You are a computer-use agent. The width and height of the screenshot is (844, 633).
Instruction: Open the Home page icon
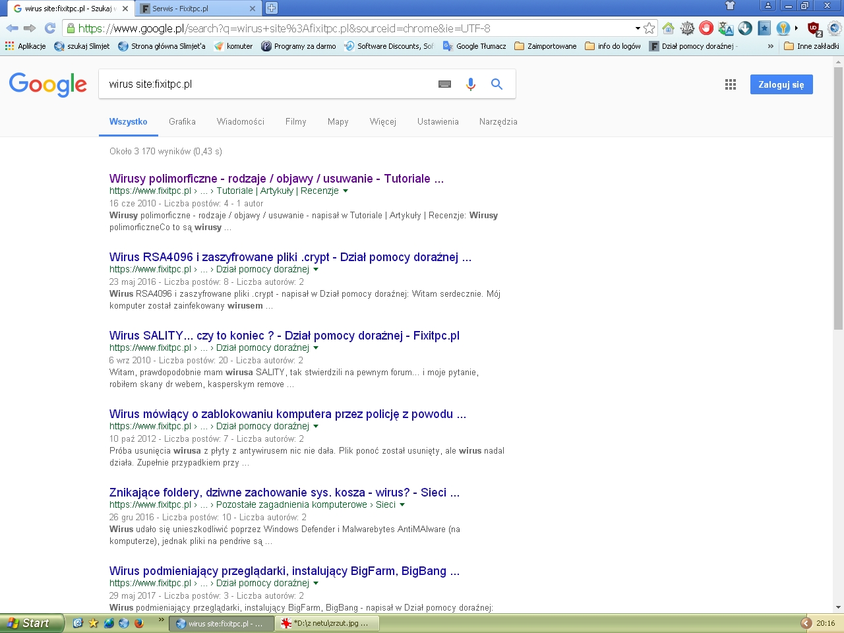[x=668, y=28]
